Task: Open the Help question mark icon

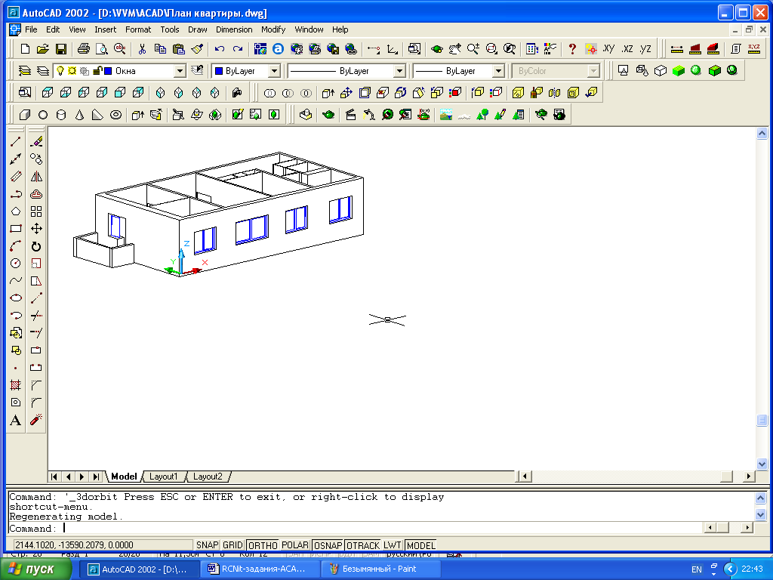Action: 572,49
